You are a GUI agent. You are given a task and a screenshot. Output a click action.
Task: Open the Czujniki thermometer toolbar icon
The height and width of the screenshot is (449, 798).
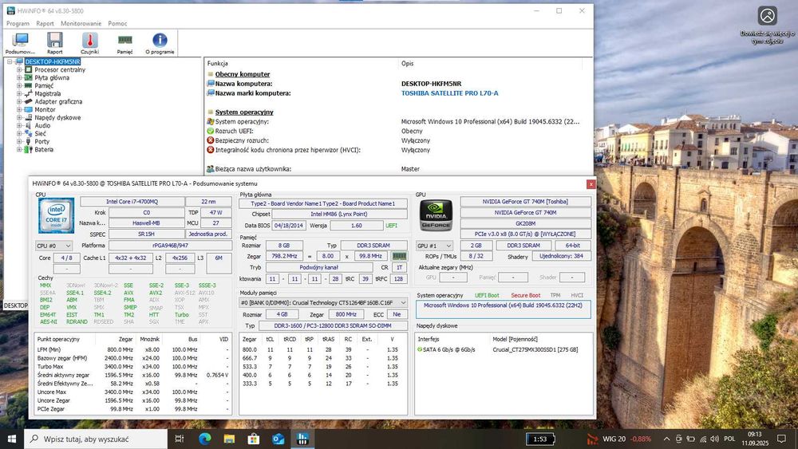click(89, 43)
